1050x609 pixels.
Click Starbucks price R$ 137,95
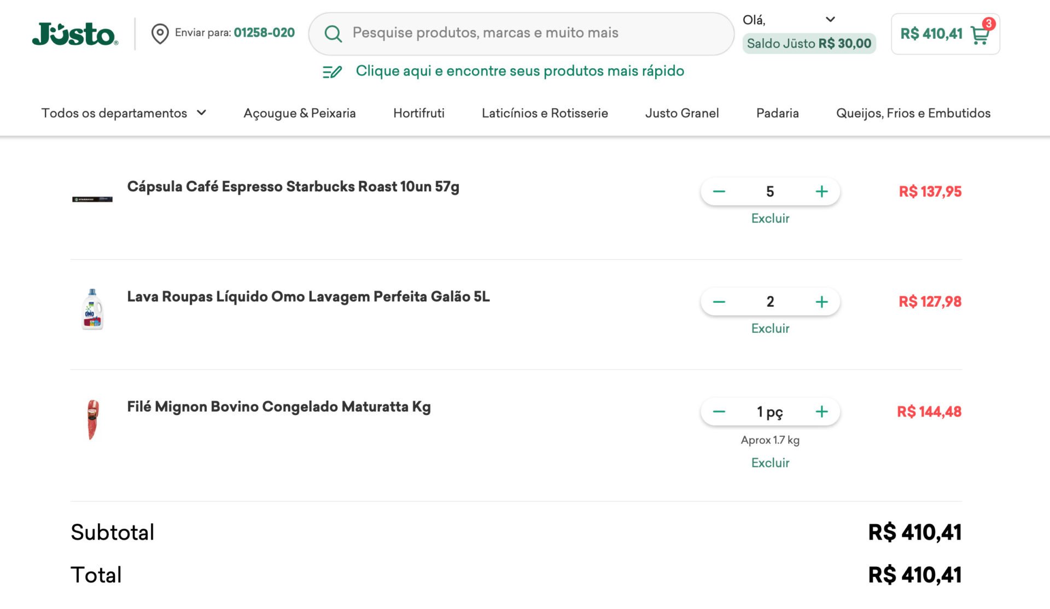click(x=930, y=192)
